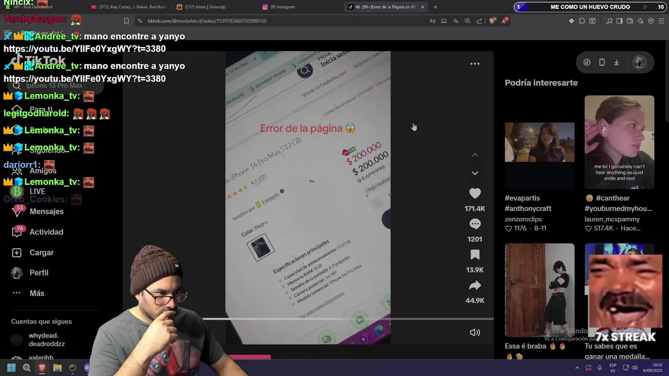This screenshot has height=376, width=669.
Task: Click the ESP language indicator in tray
Action: click(x=613, y=368)
